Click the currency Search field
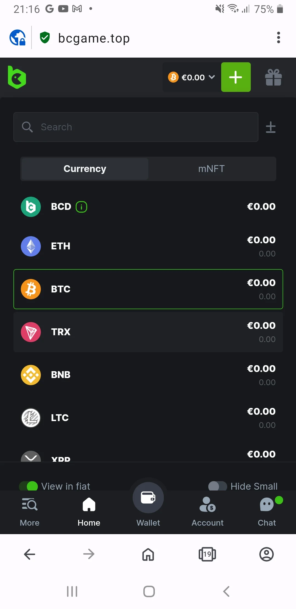The image size is (296, 609). (136, 127)
